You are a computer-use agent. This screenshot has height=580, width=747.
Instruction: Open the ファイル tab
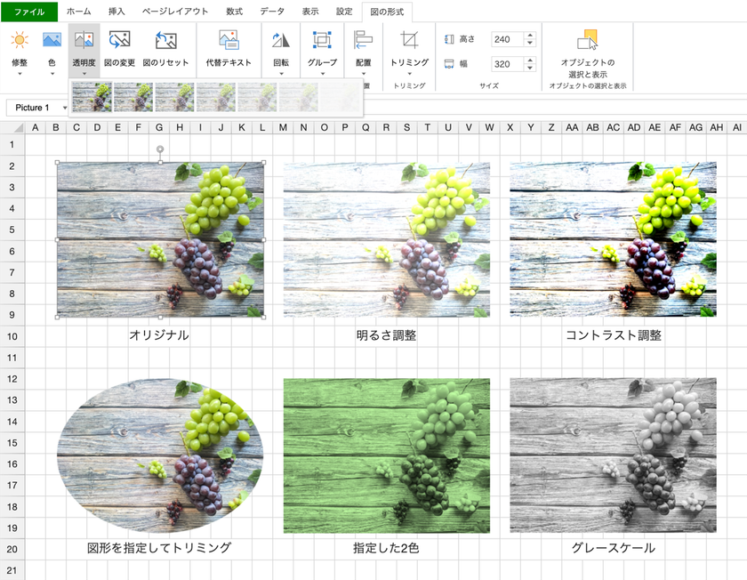29,12
